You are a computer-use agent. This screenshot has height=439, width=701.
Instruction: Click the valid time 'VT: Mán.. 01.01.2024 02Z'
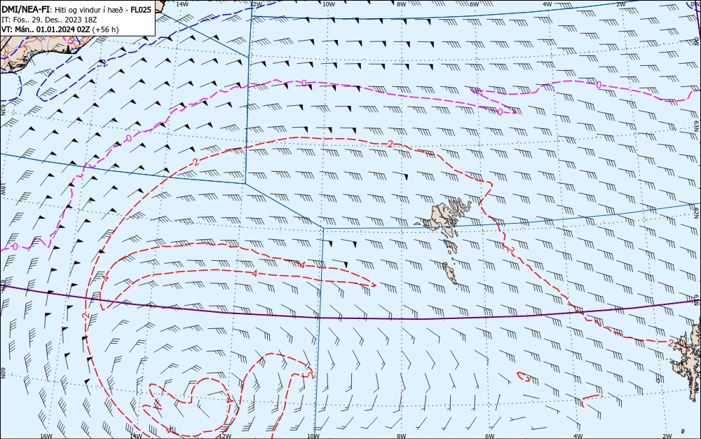click(46, 29)
